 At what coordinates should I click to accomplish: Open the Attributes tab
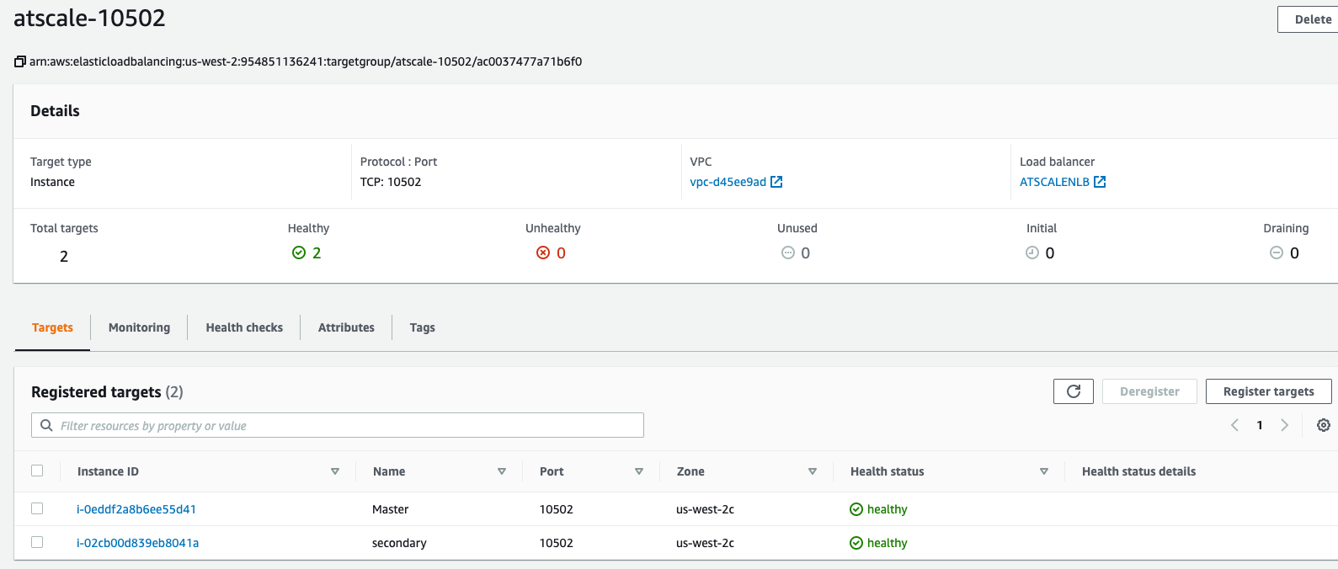(x=346, y=327)
